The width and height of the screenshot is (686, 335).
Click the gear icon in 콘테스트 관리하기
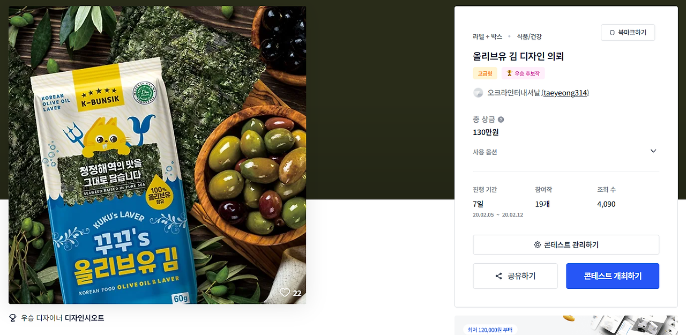point(537,245)
